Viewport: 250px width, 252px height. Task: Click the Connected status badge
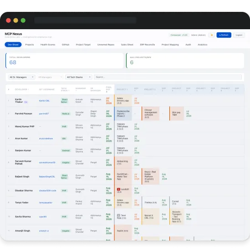click(x=179, y=35)
